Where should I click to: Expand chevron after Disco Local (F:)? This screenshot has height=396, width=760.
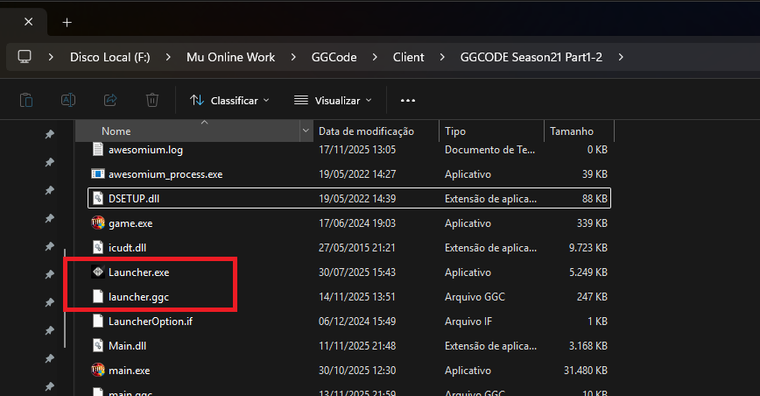coord(168,57)
